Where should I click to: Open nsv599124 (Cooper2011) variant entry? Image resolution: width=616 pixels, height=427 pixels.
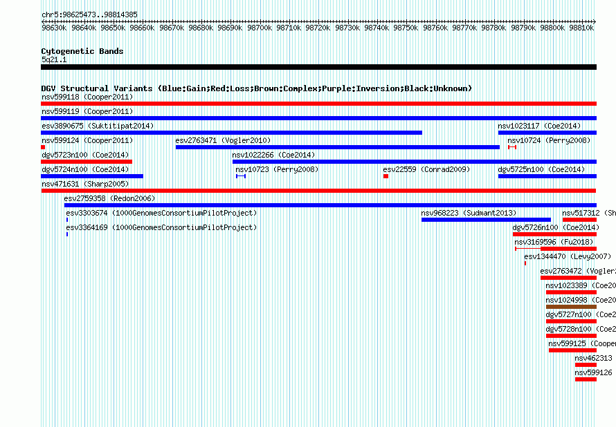(87, 140)
